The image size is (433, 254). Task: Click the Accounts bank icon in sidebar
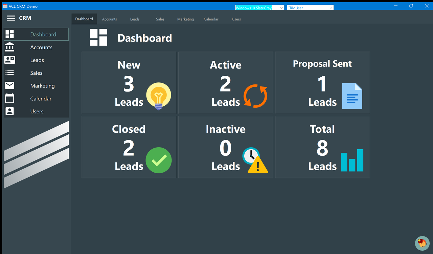click(10, 47)
